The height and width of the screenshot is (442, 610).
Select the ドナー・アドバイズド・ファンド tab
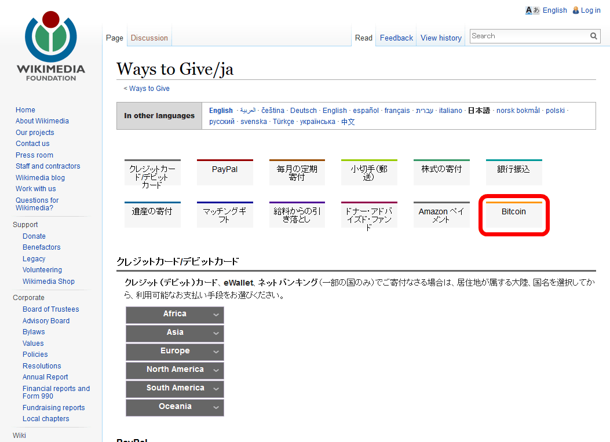369,216
